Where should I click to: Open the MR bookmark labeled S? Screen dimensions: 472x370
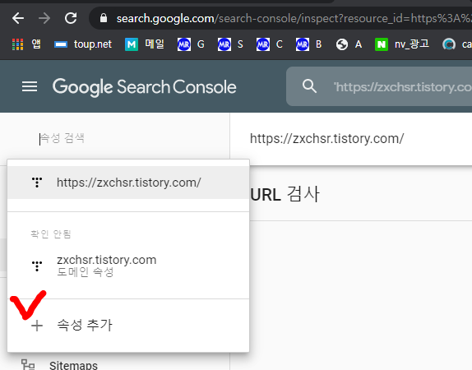coord(230,44)
